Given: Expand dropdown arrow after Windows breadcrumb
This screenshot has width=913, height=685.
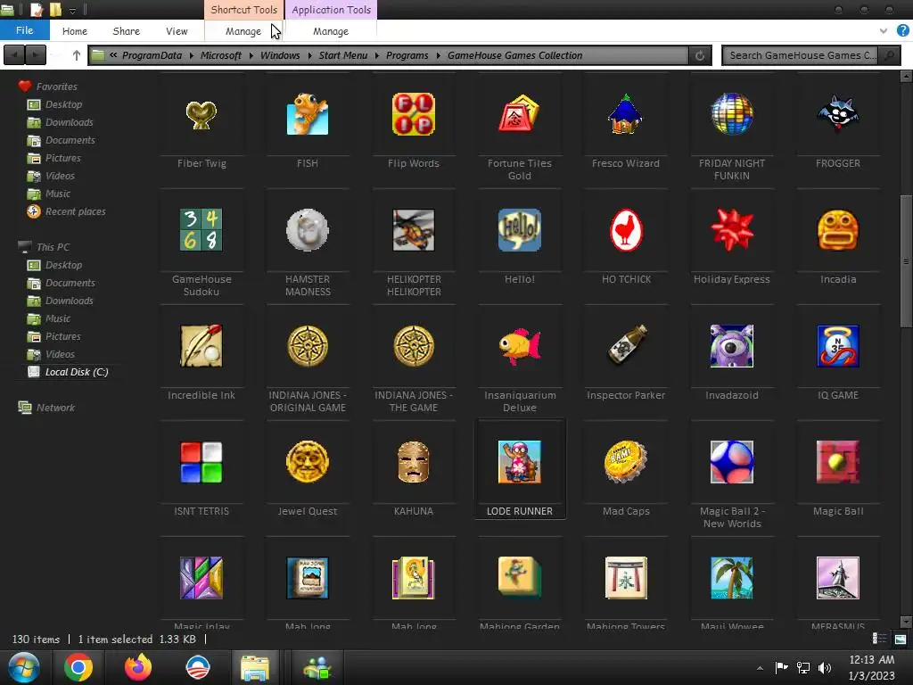Looking at the screenshot, I should tap(309, 55).
